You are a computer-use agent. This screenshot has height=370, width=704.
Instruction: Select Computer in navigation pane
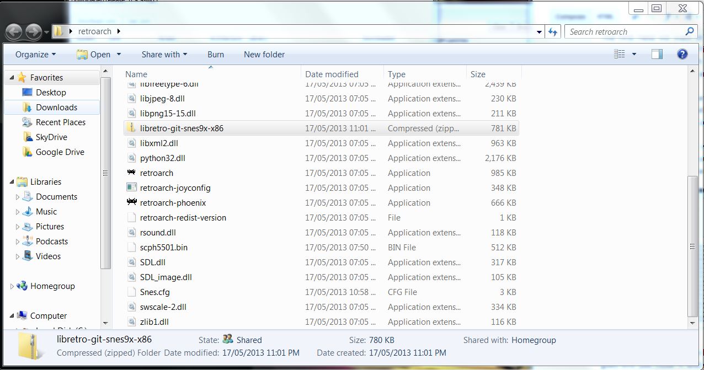point(49,316)
